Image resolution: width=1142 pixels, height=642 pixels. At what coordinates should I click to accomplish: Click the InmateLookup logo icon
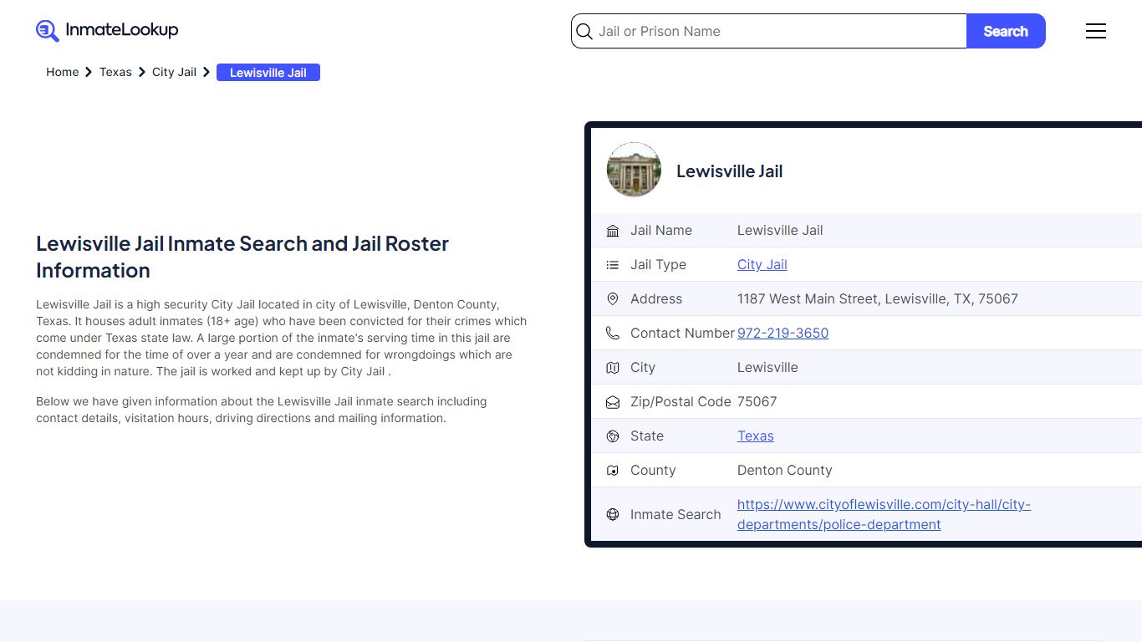click(x=48, y=31)
